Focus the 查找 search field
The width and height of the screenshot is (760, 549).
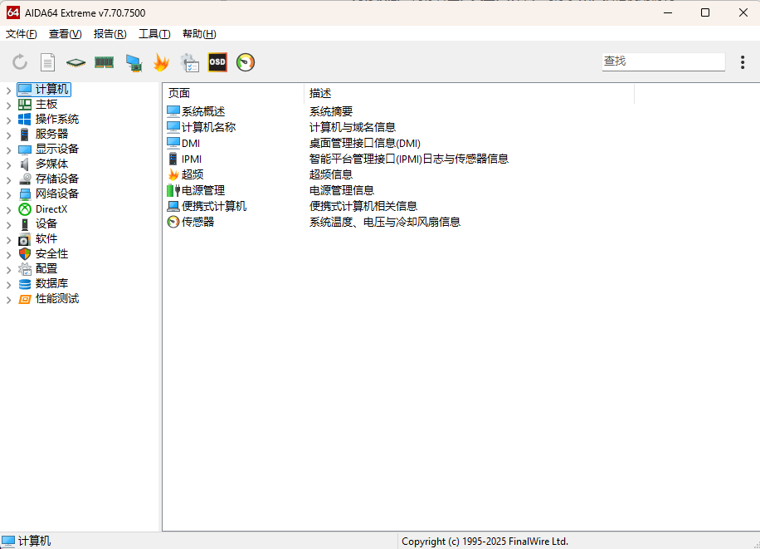(x=663, y=61)
